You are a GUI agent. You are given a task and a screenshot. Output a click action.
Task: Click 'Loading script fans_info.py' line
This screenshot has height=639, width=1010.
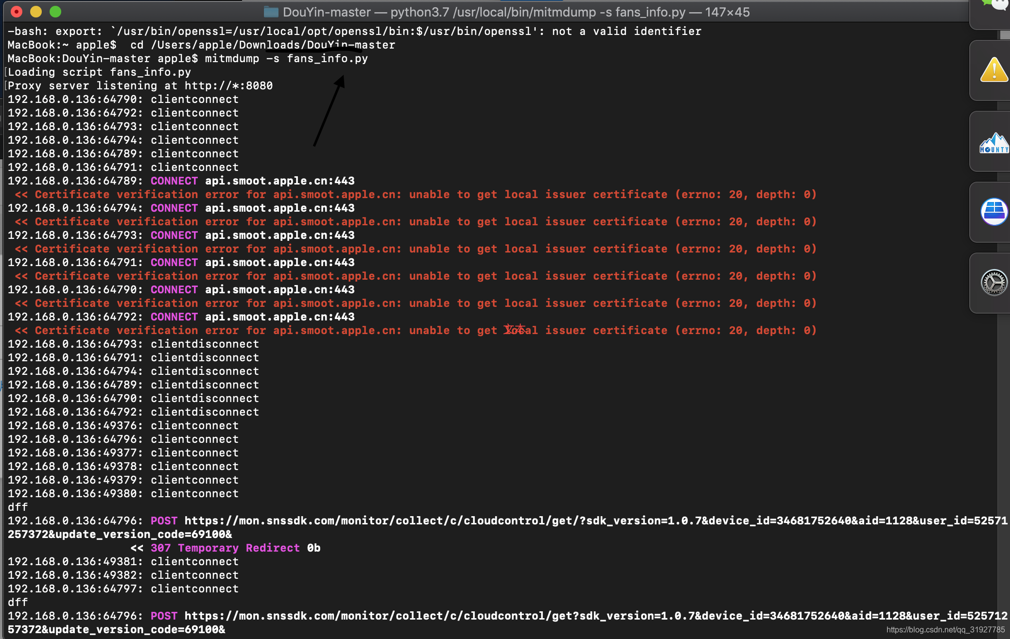click(x=100, y=72)
